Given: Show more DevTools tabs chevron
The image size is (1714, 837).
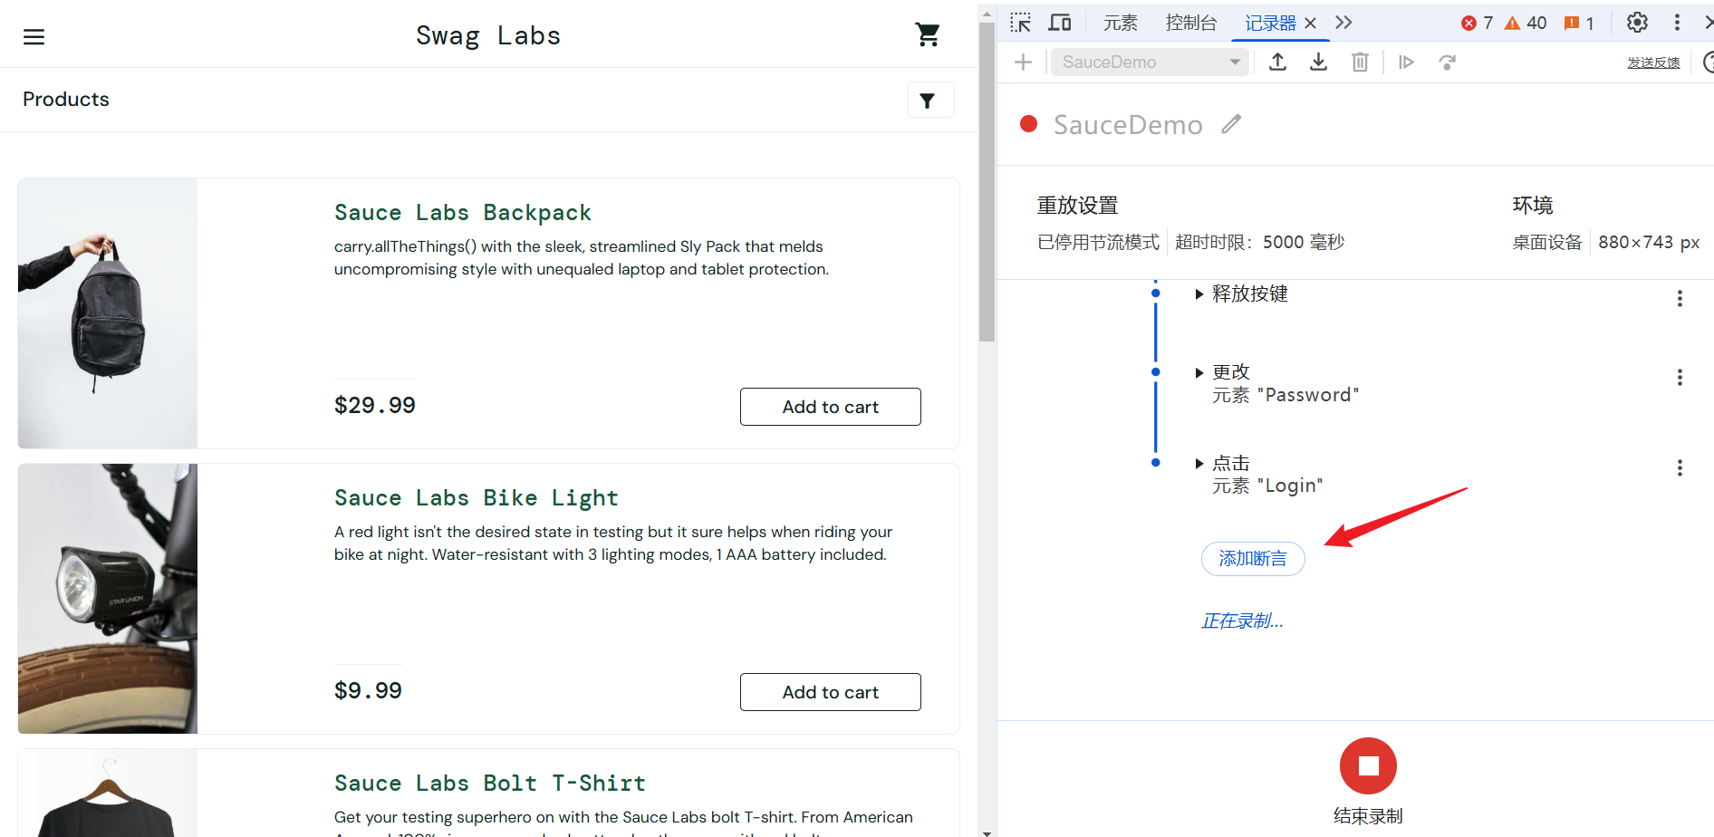Looking at the screenshot, I should point(1343,23).
